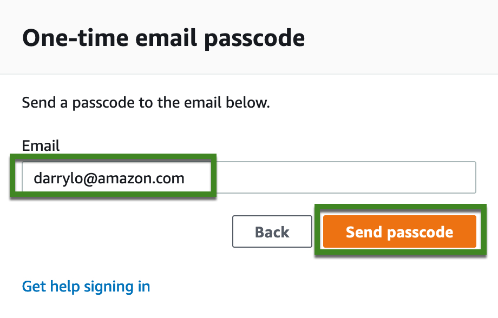The image size is (498, 318).
Task: Click the gray header banner area
Action: (x=249, y=37)
